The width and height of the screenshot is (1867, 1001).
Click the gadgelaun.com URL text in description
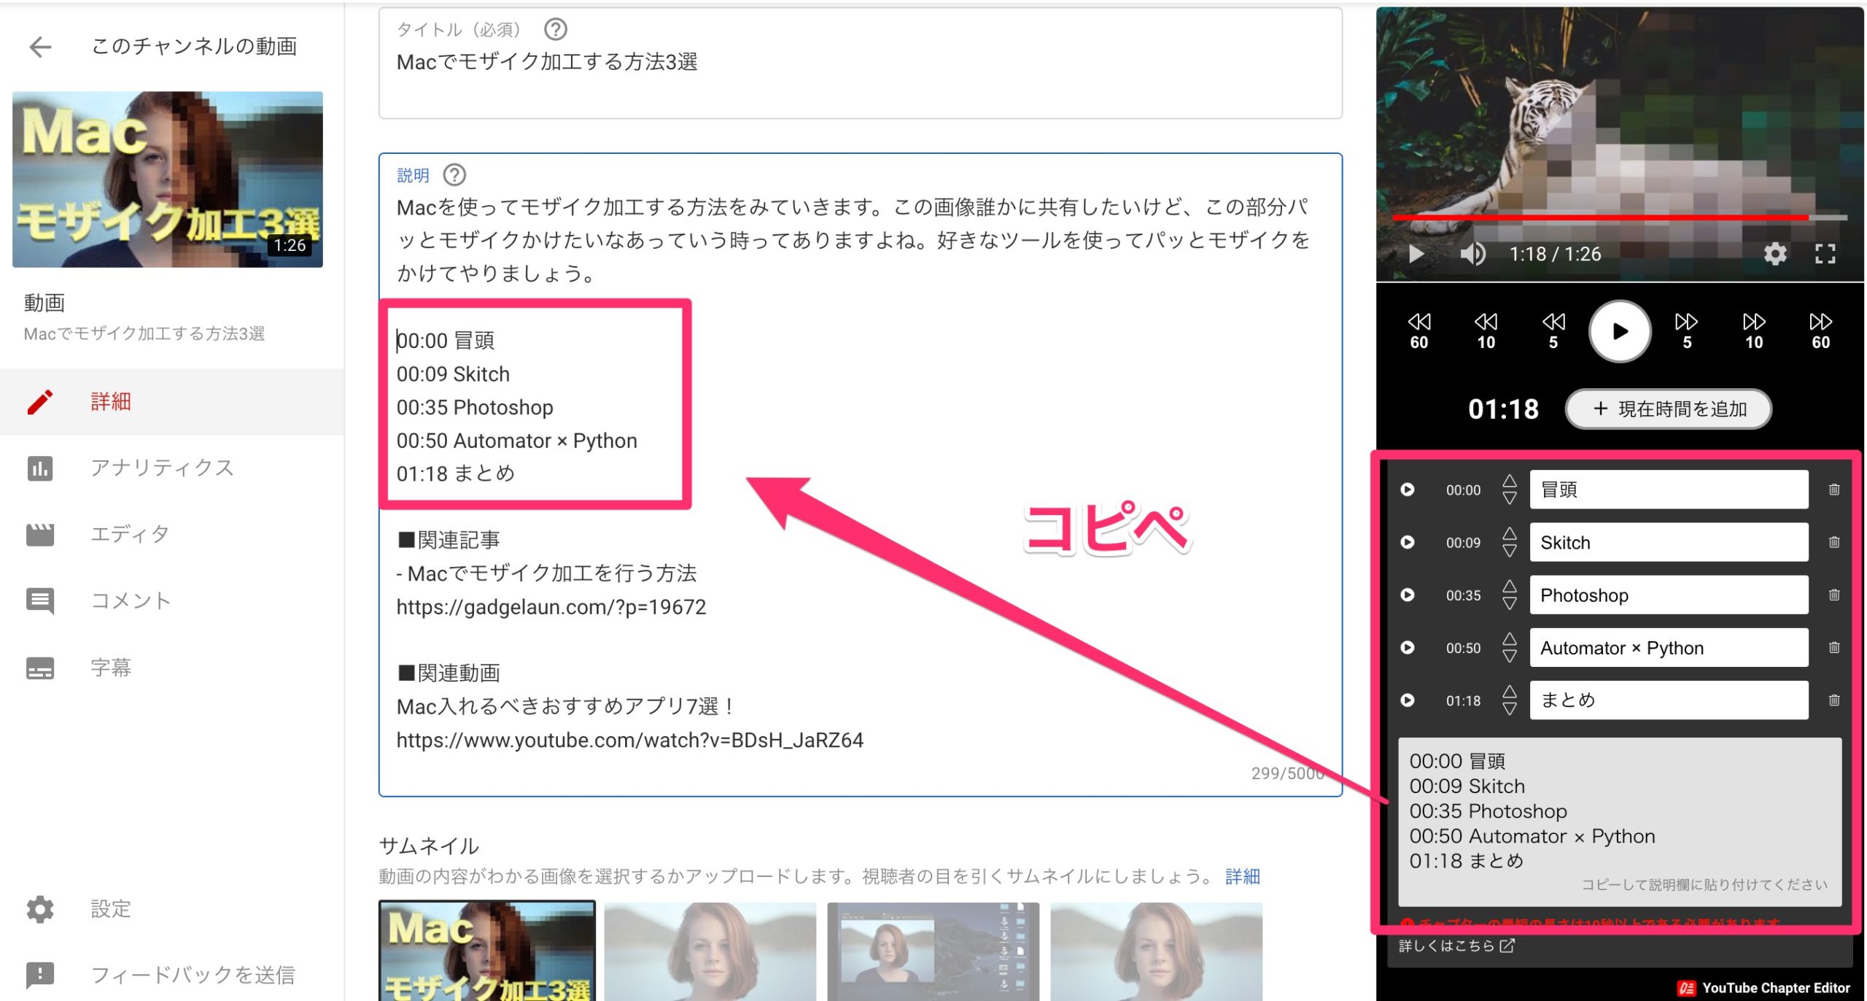551,607
